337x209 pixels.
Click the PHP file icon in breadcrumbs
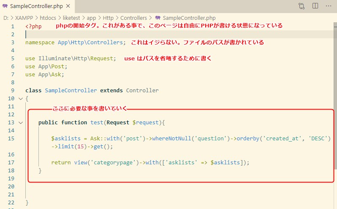(x=158, y=18)
